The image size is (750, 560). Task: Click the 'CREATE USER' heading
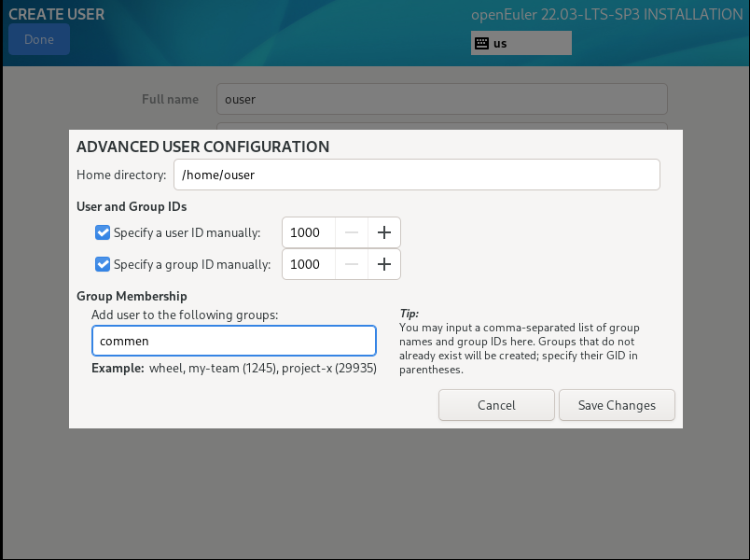(x=57, y=15)
